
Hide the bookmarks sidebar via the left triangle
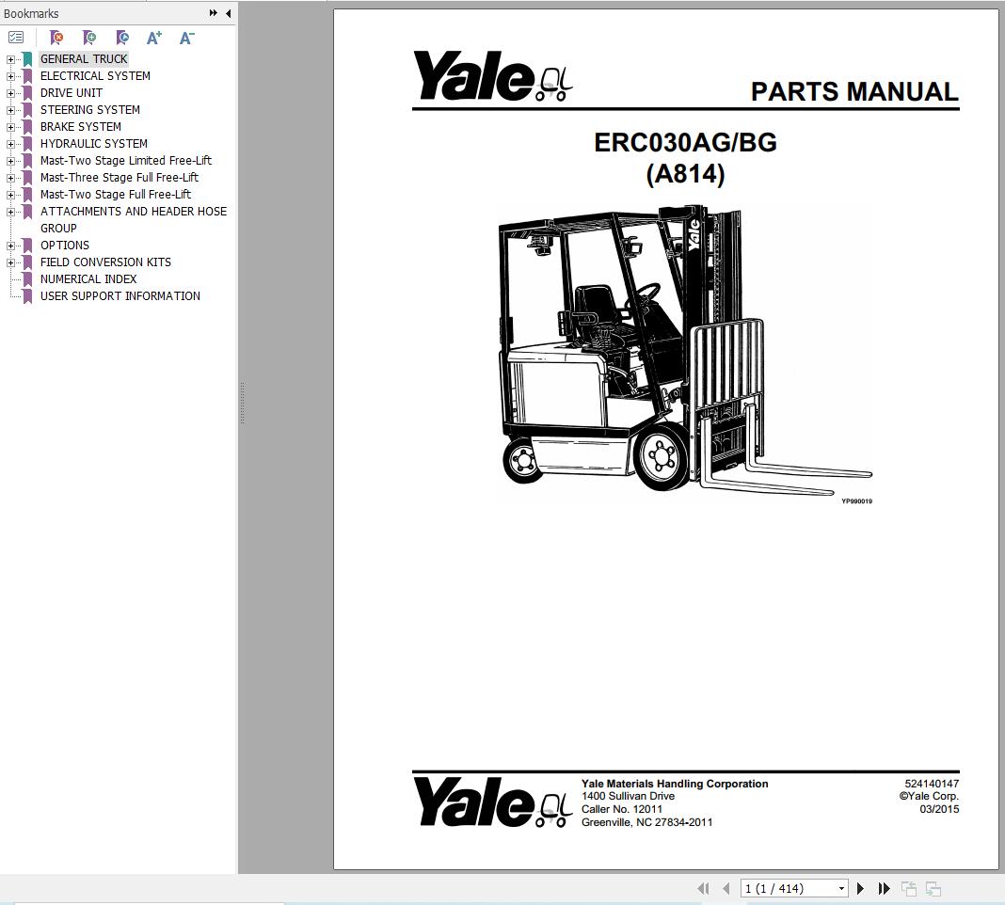228,13
